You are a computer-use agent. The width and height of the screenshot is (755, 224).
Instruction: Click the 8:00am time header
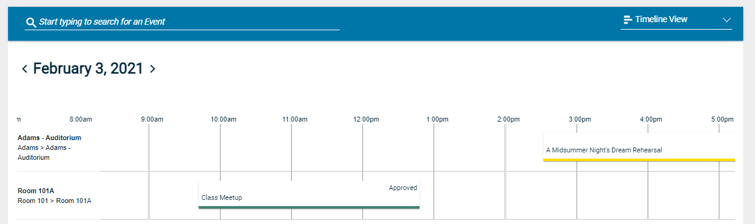pos(80,119)
